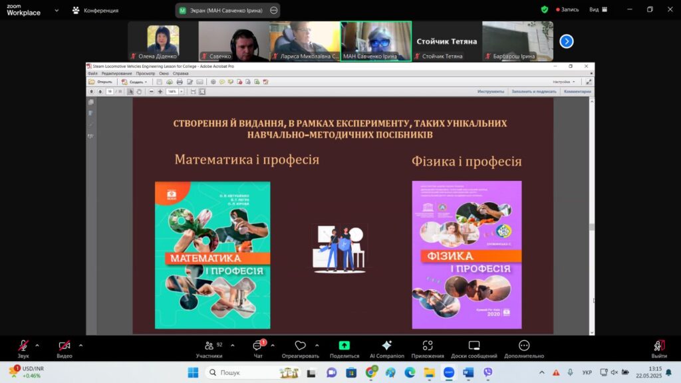Expand arrow next to Участники
The height and width of the screenshot is (383, 681).
coord(232,346)
